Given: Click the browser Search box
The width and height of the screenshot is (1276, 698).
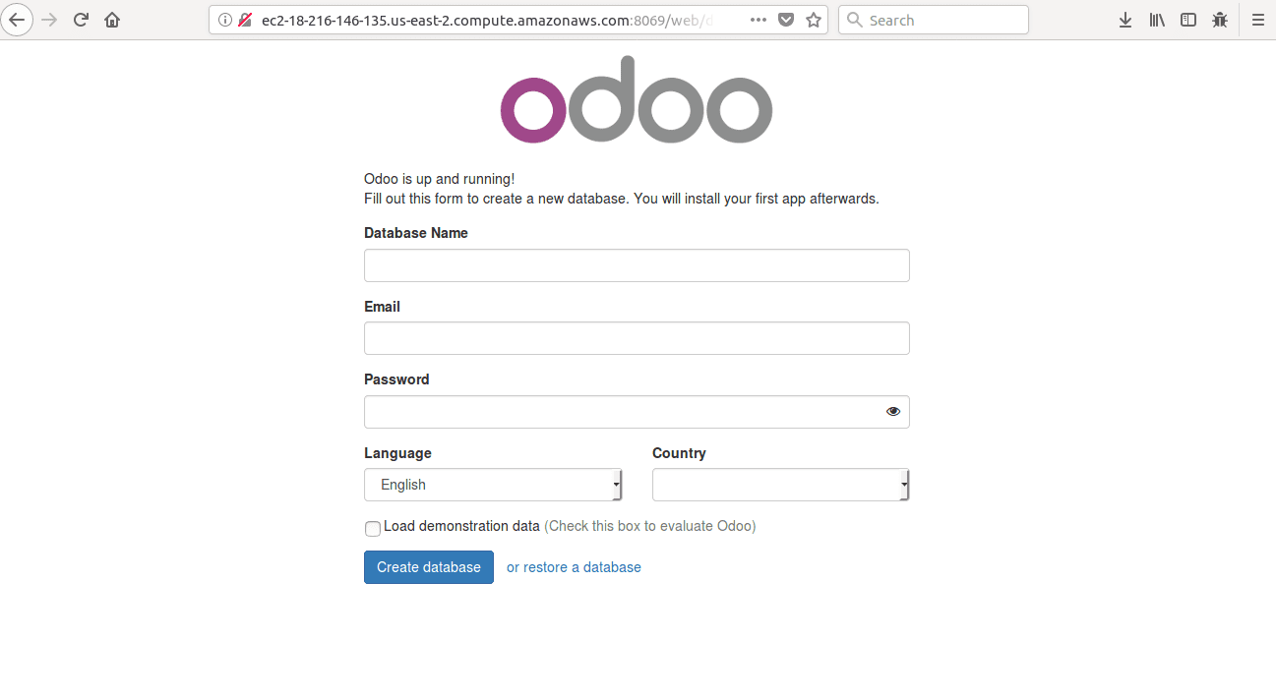Looking at the screenshot, I should [933, 20].
